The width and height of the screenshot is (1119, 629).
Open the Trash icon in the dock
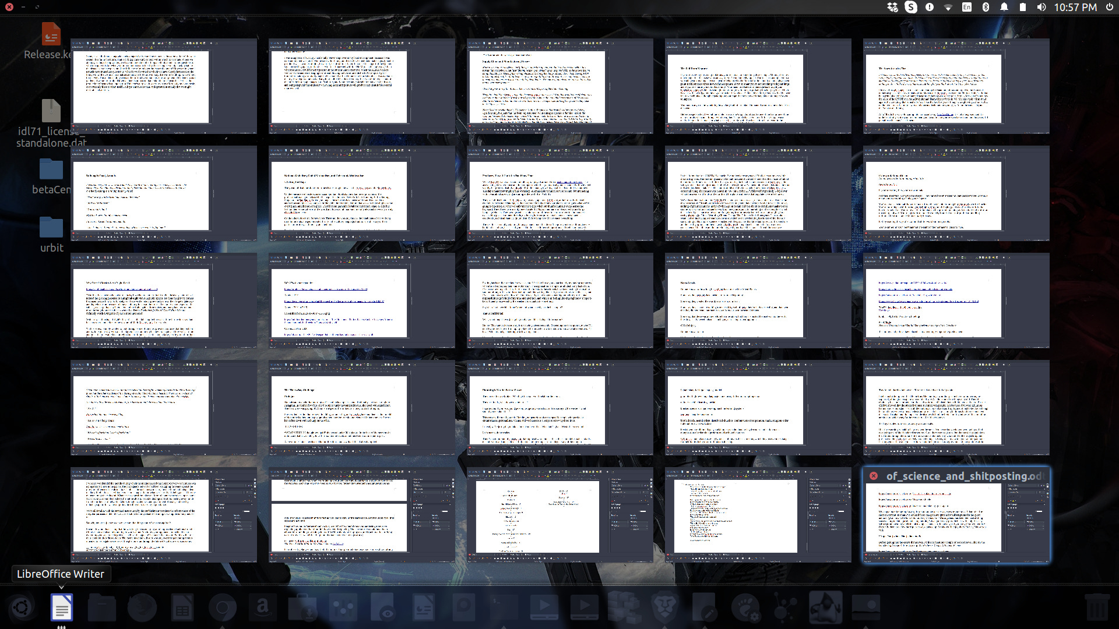tap(1096, 608)
